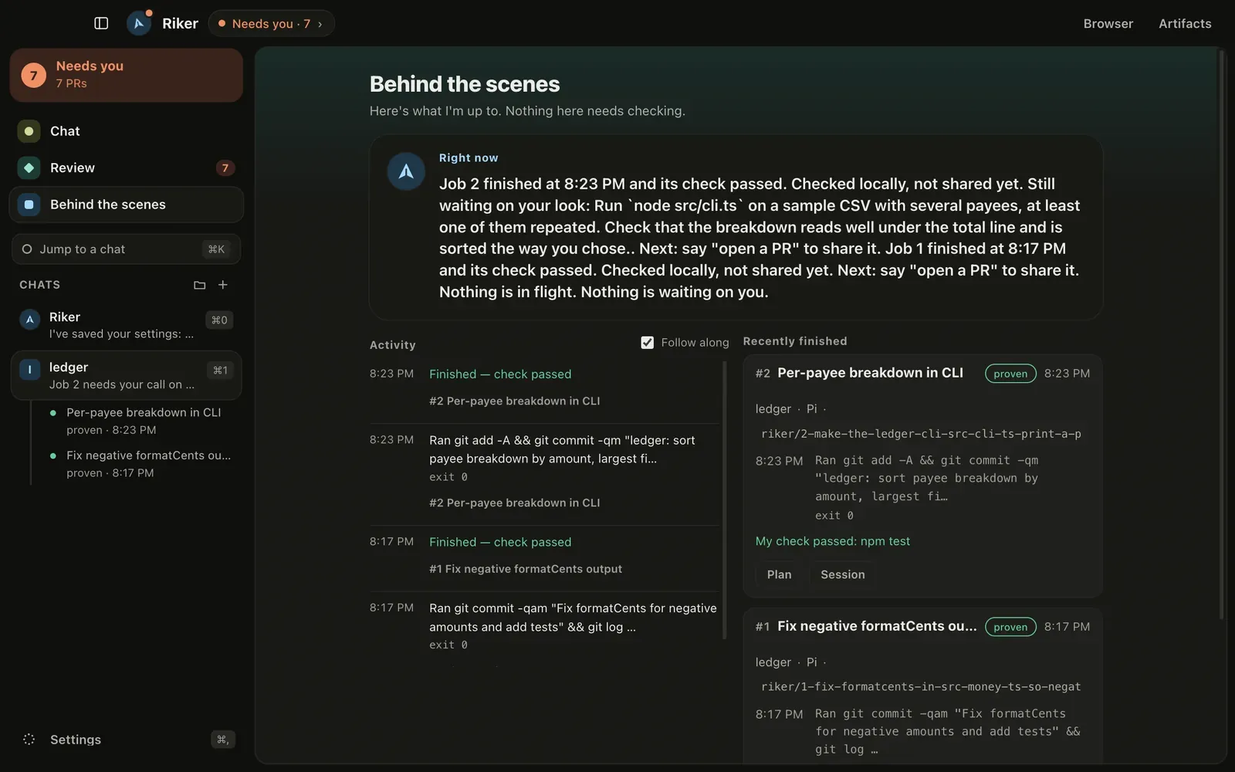Open Session for job #2
The width and height of the screenshot is (1235, 772).
[x=843, y=574]
